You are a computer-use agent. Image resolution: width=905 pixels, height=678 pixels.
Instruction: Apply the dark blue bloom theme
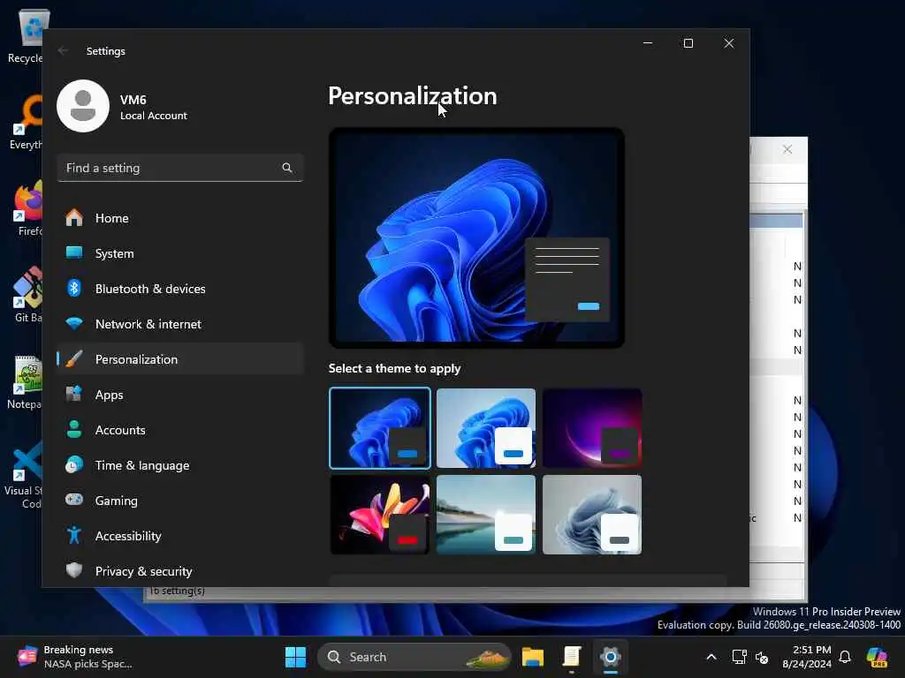(x=380, y=428)
